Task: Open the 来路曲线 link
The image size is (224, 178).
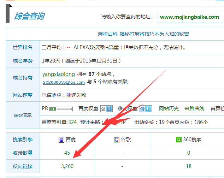Action: [x=194, y=108]
